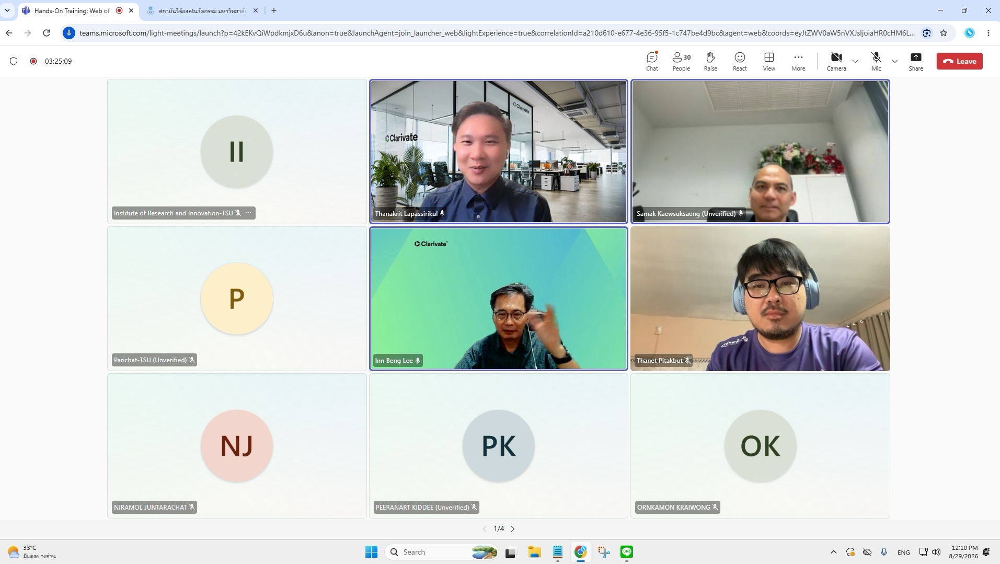Open the notepad app on taskbar
This screenshot has height=564, width=1000.
coord(558,552)
